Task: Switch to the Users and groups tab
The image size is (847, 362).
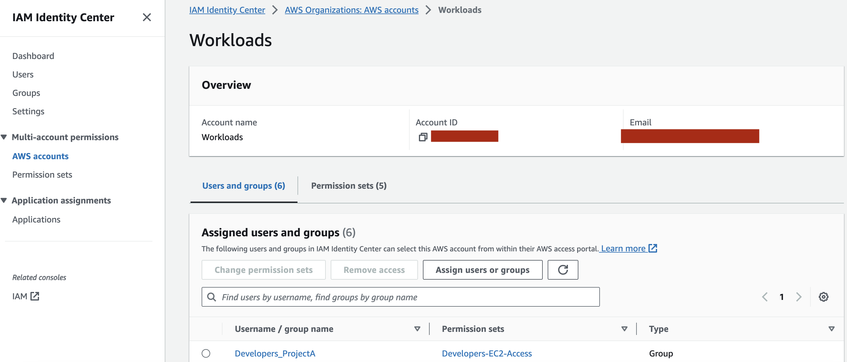Action: click(x=243, y=185)
